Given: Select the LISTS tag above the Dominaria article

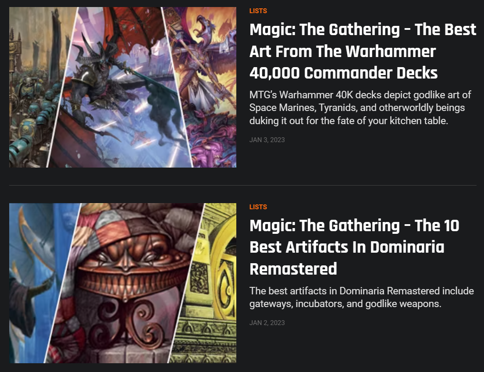Looking at the screenshot, I should (x=258, y=207).
